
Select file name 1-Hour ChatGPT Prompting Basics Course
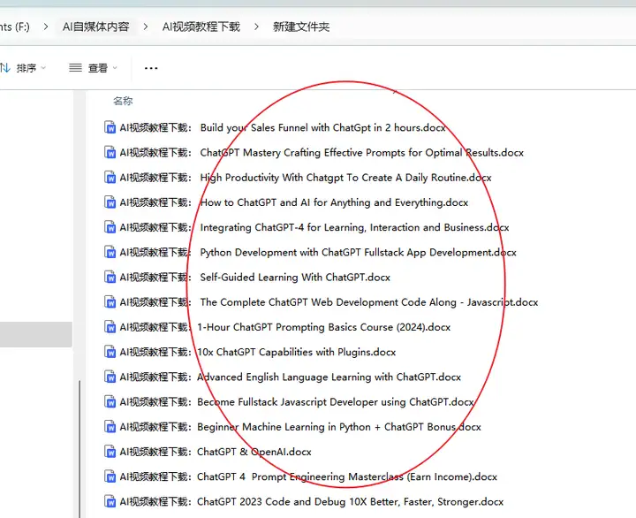coord(285,327)
